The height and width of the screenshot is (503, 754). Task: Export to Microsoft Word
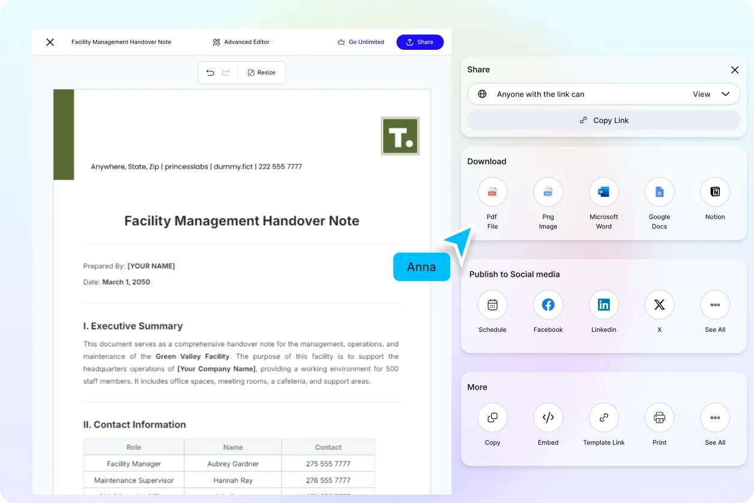coord(604,192)
